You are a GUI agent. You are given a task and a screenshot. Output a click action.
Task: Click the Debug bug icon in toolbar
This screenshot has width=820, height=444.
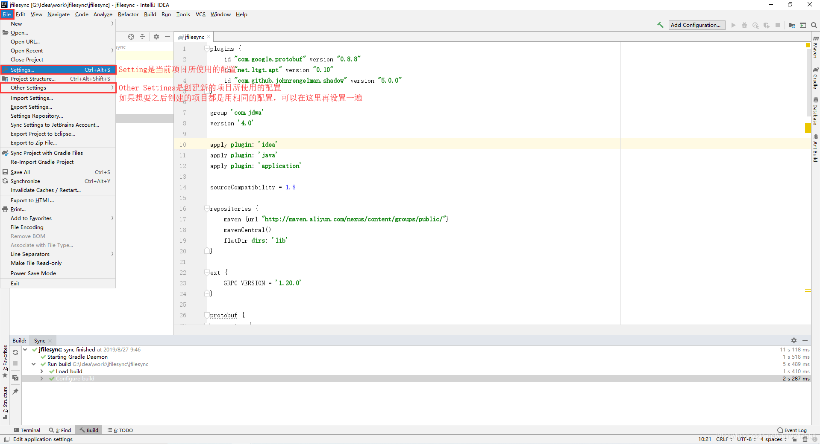coord(744,25)
